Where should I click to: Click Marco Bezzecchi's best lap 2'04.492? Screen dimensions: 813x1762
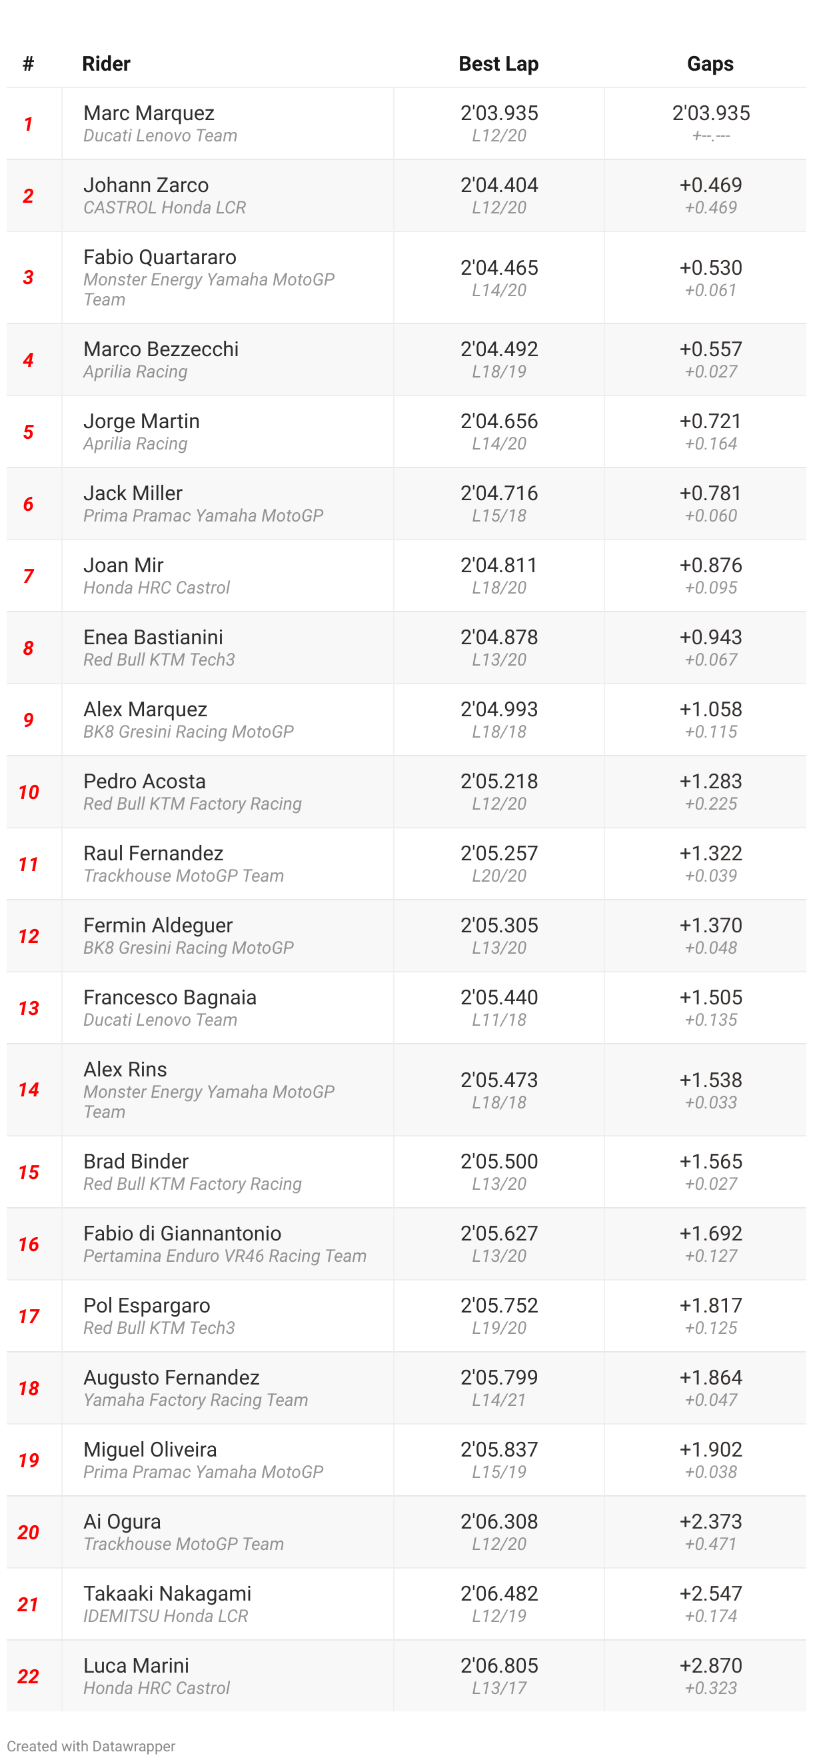[x=498, y=349]
